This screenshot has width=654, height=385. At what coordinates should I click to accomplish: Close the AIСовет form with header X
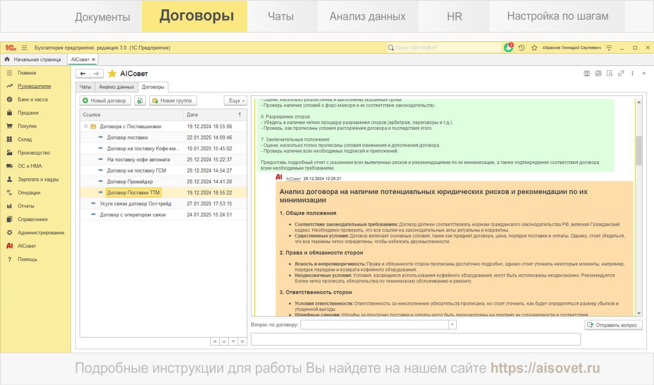tap(644, 74)
